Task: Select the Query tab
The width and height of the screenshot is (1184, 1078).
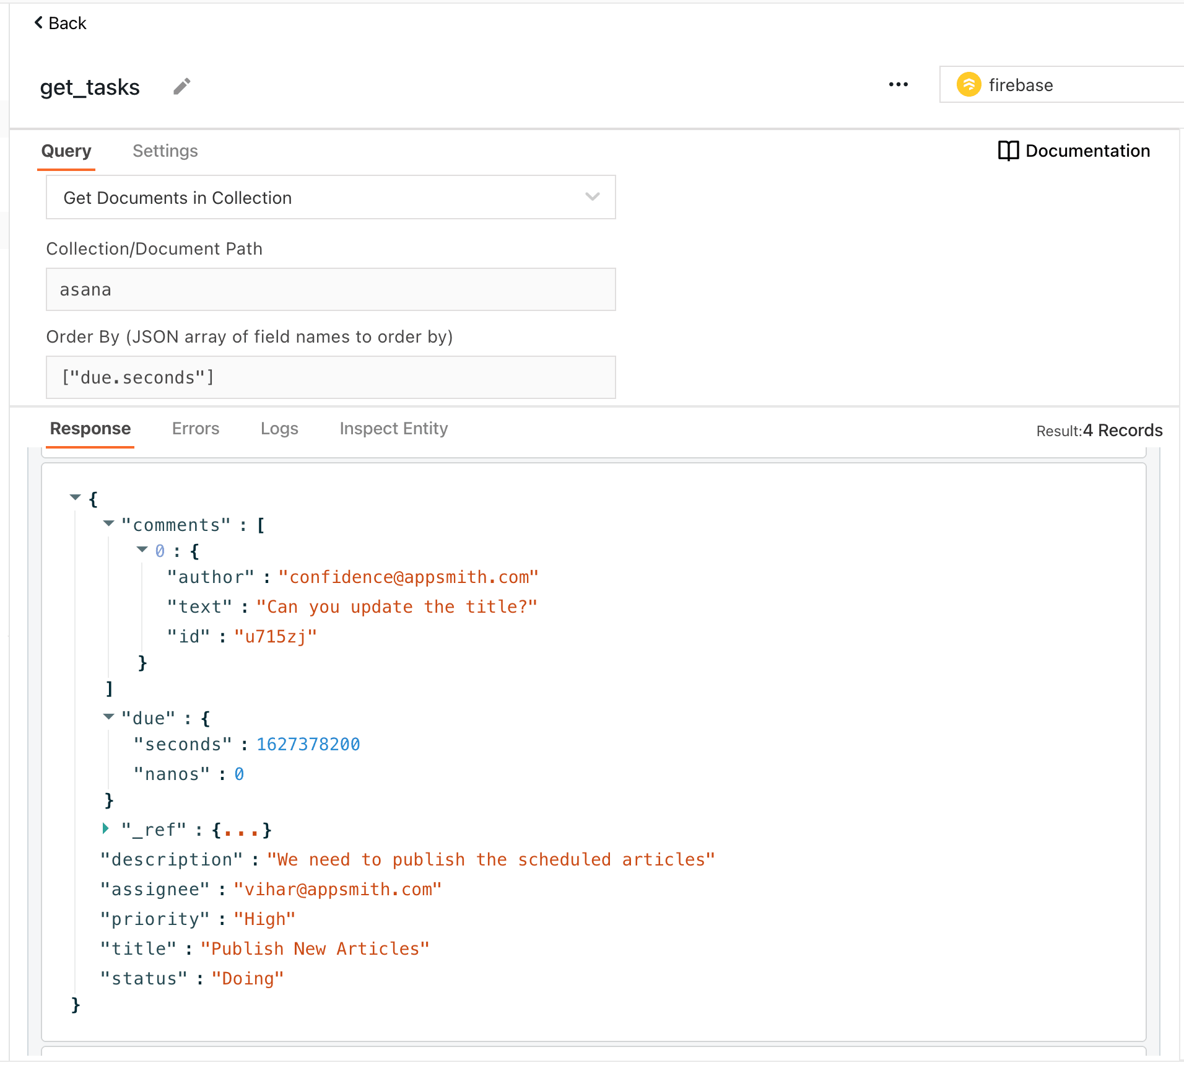Action: pos(66,151)
